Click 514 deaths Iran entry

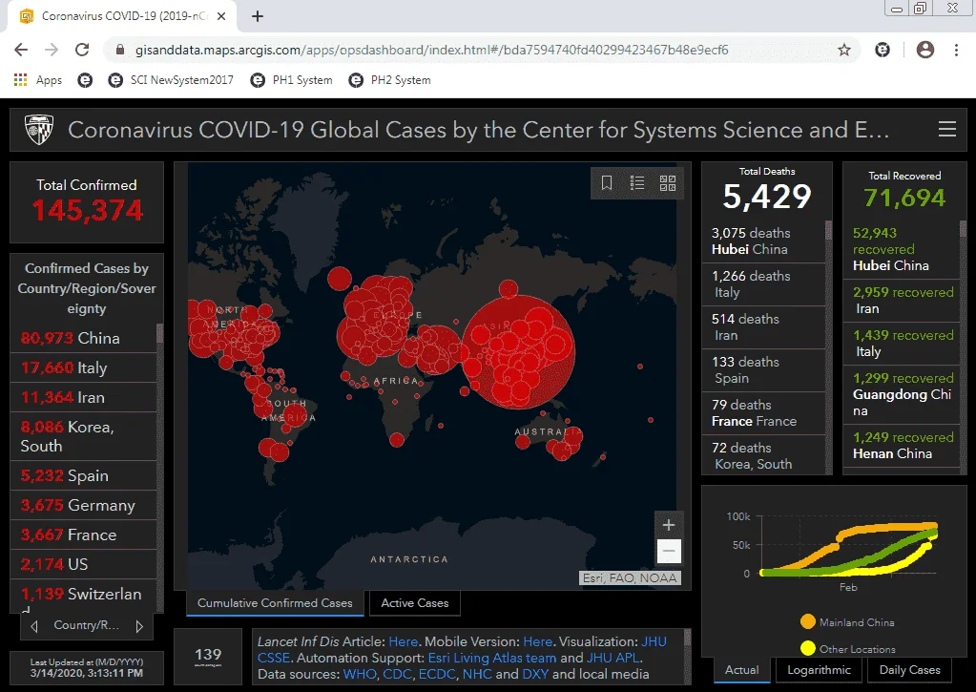pos(764,327)
